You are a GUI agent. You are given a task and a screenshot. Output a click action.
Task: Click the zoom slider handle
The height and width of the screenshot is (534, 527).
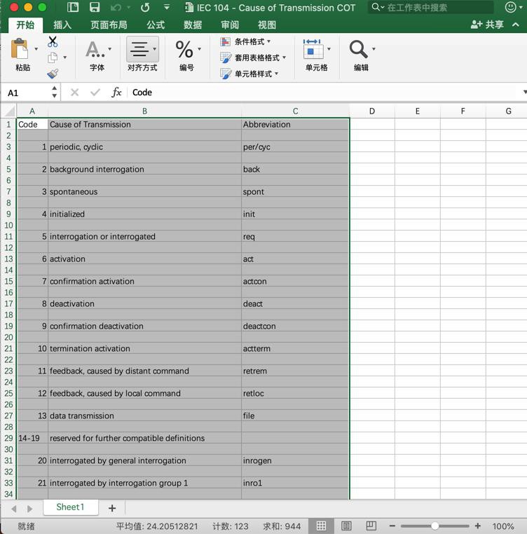(434, 526)
